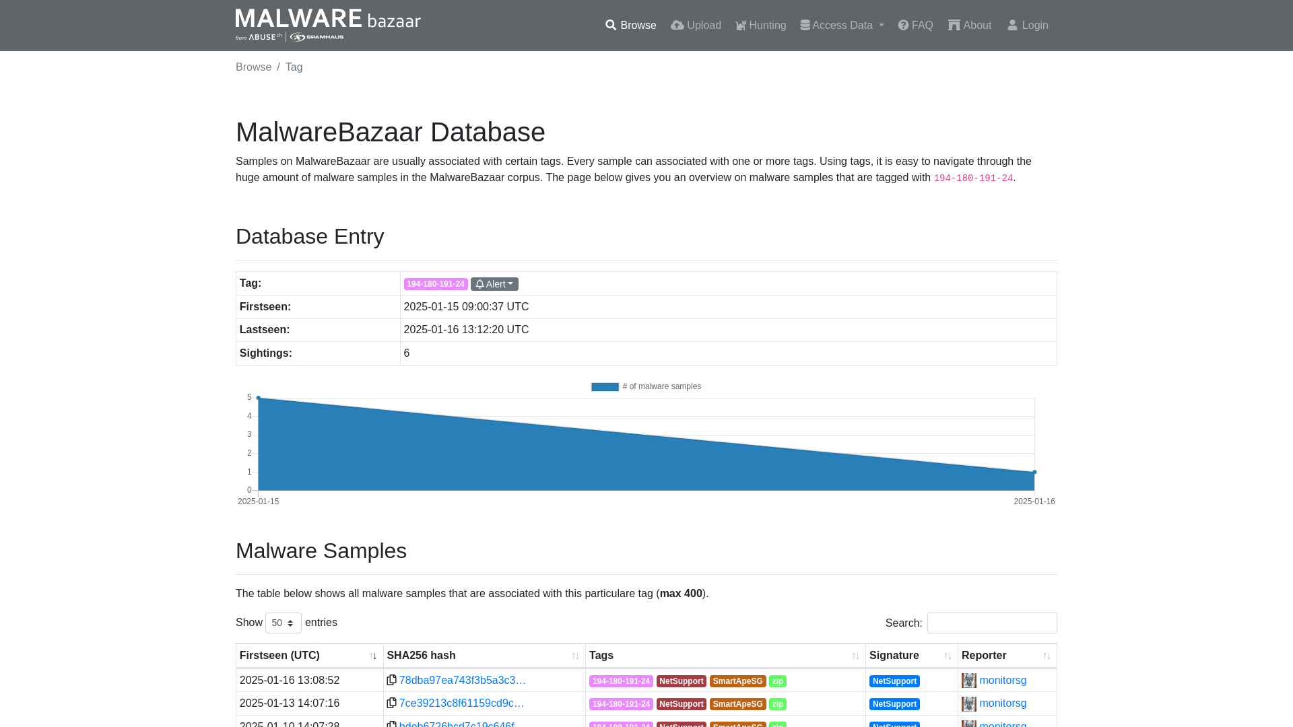
Task: Focus the table Search field
Action: [992, 623]
